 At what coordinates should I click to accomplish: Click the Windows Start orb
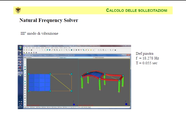tap(20, 47)
